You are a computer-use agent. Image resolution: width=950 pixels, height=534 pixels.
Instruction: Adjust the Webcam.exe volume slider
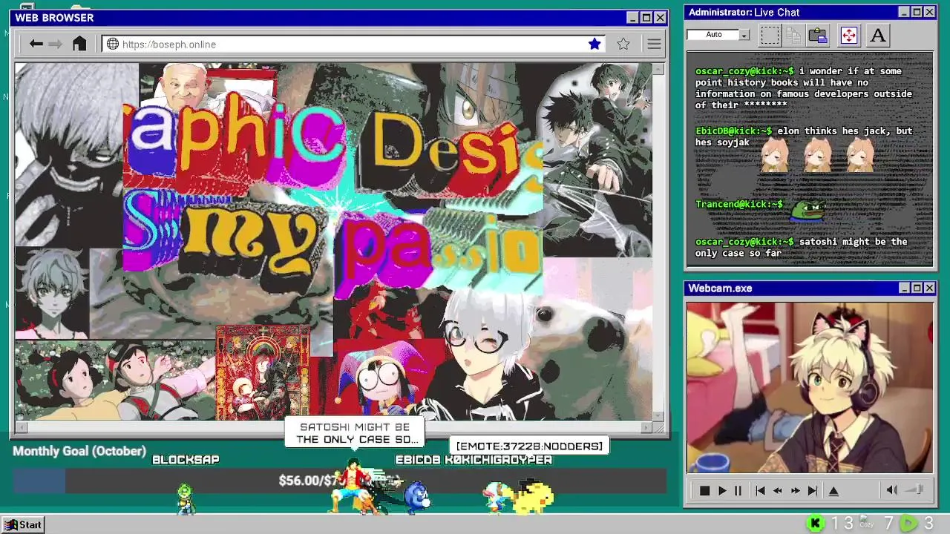914,489
